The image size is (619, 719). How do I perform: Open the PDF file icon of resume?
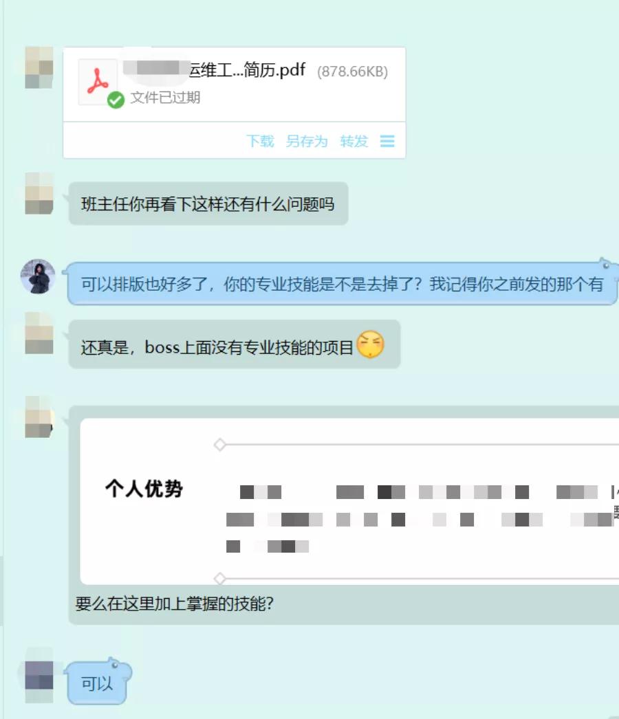pos(98,82)
